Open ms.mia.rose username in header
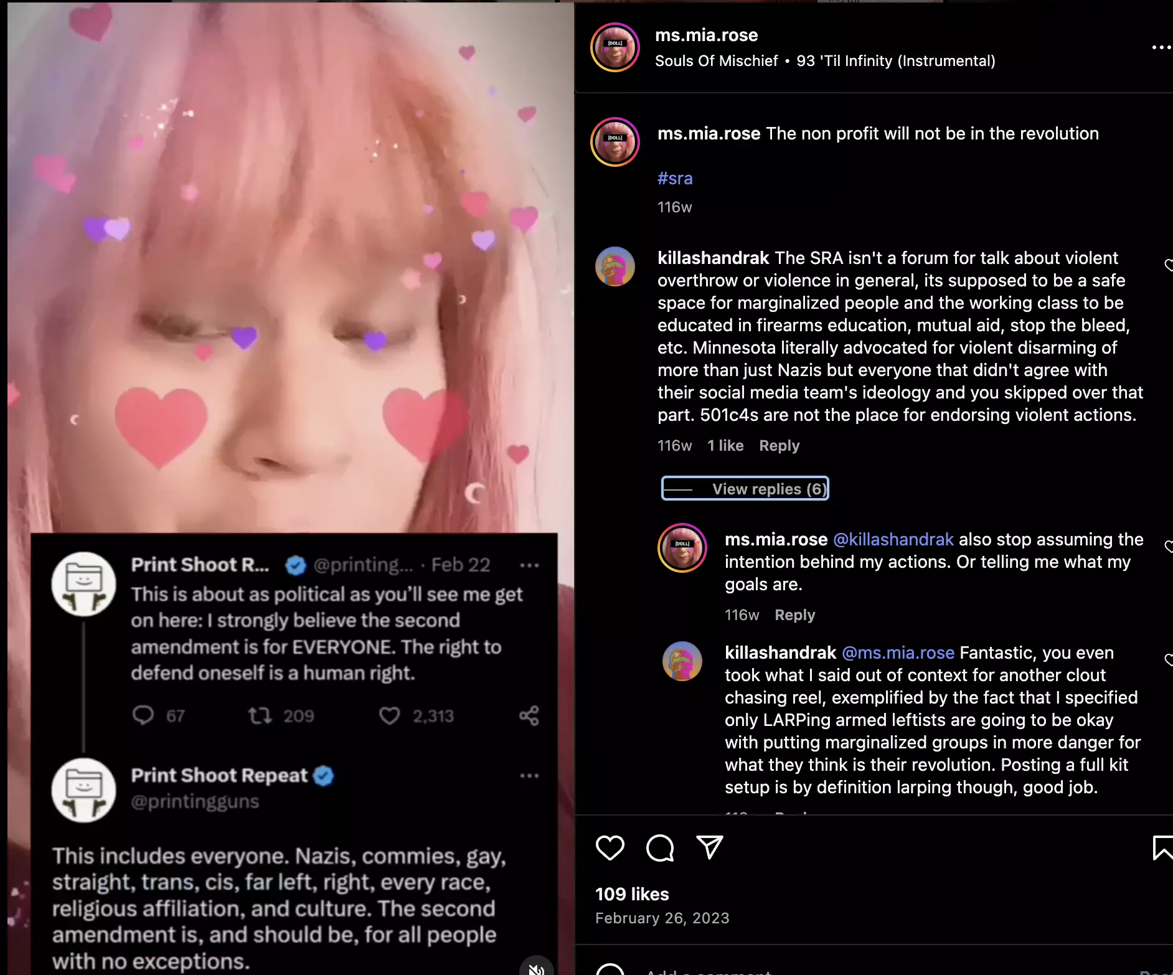1173x975 pixels. (x=706, y=35)
